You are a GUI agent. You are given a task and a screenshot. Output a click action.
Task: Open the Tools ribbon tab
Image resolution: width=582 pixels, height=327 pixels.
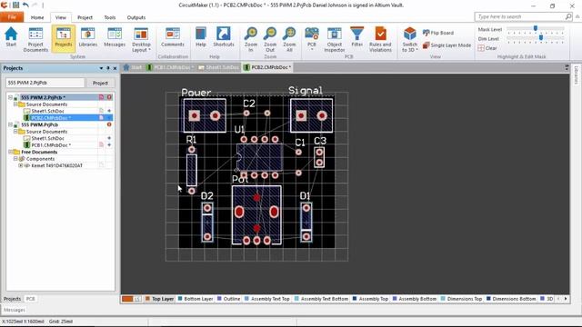pyautogui.click(x=109, y=17)
